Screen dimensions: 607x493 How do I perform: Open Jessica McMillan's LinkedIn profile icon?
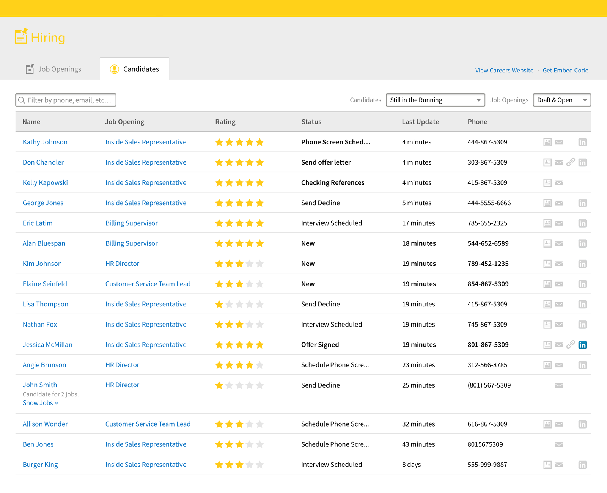coord(582,345)
